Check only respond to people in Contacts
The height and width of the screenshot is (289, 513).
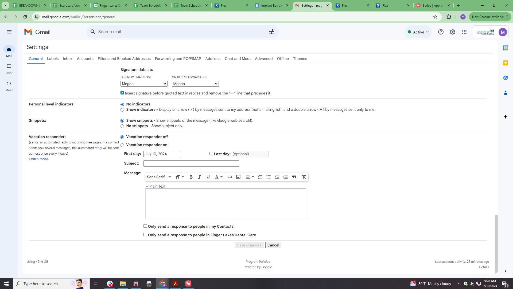point(145,226)
